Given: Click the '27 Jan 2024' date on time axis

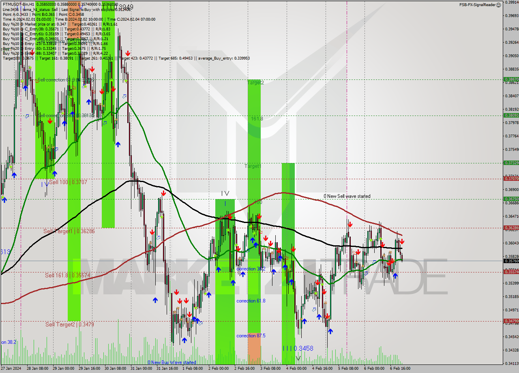Looking at the screenshot, I should (11, 369).
